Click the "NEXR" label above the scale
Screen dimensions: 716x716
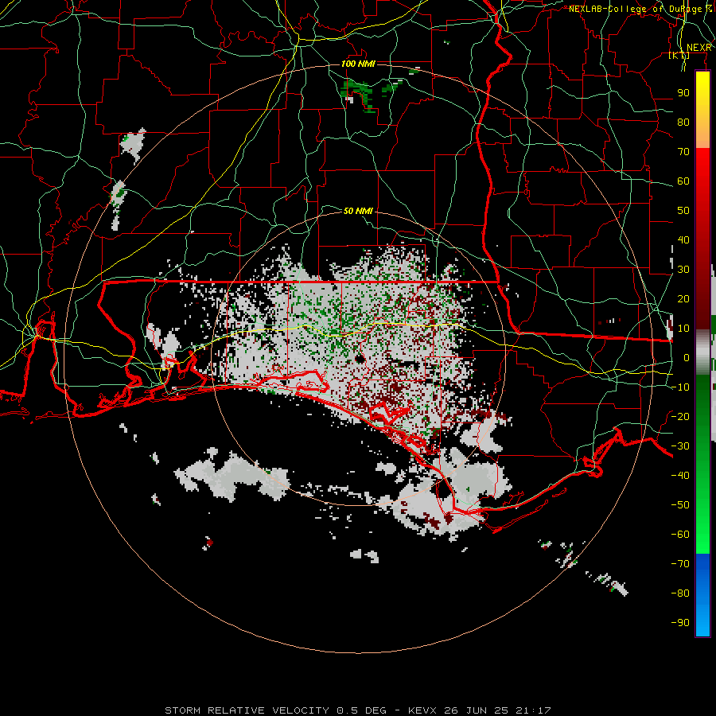699,48
